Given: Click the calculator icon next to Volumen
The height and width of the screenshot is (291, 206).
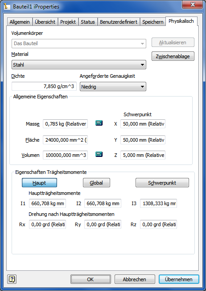Looking at the screenshot, I should [x=99, y=154].
